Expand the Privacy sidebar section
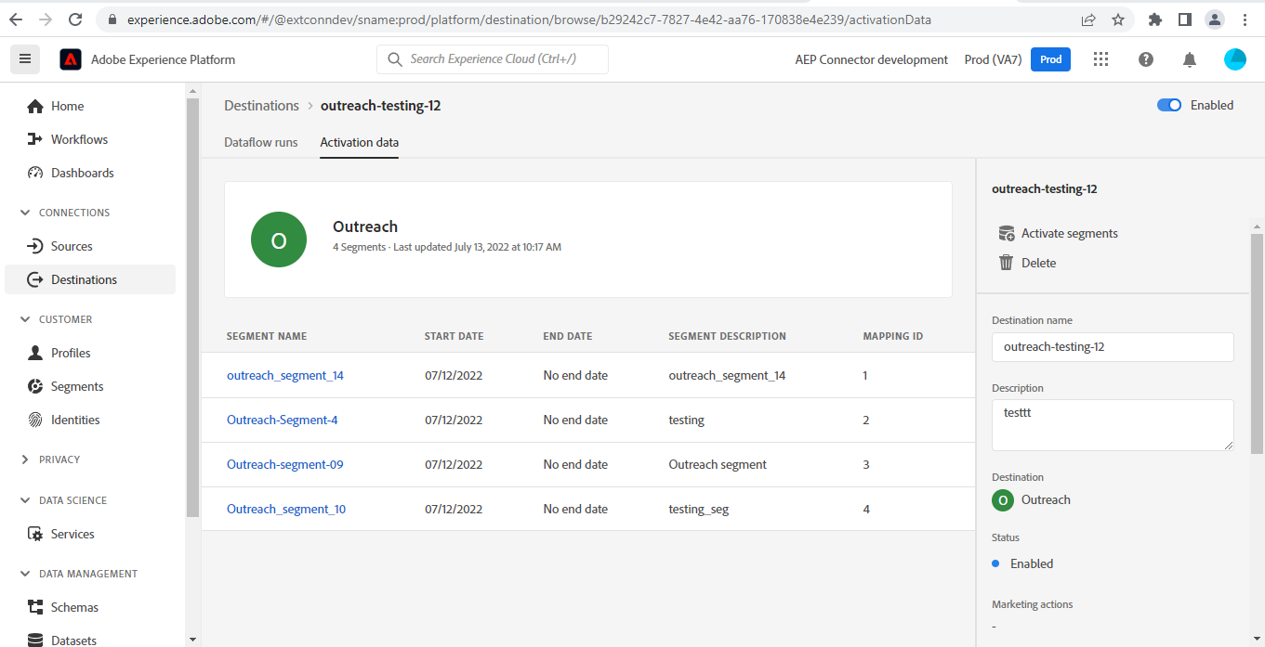Image resolution: width=1265 pixels, height=647 pixels. click(25, 459)
